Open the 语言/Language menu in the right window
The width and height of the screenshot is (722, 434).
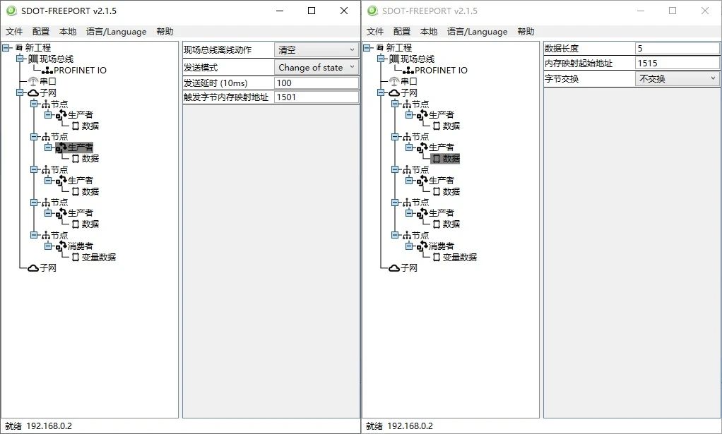477,31
